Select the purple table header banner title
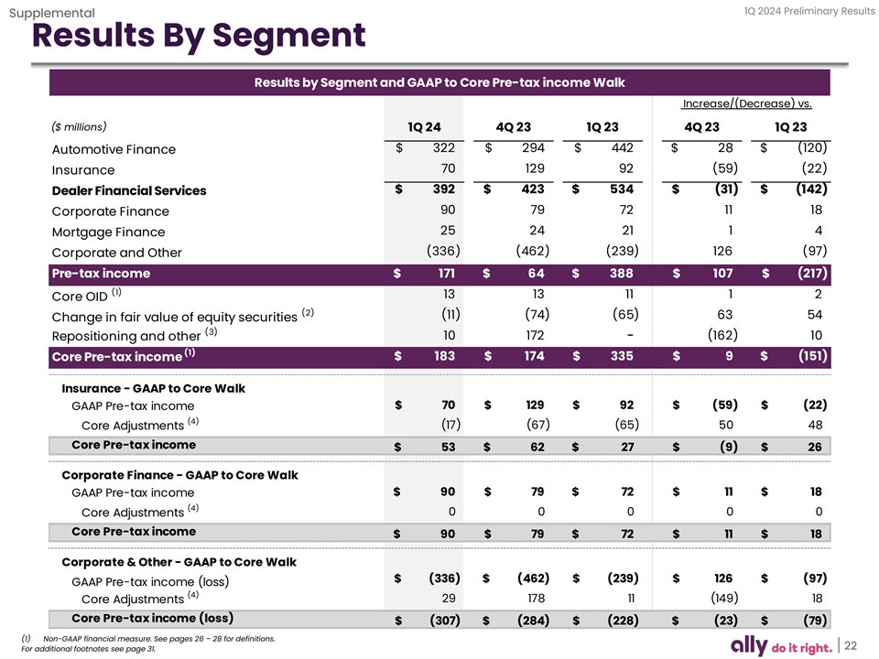 (439, 82)
